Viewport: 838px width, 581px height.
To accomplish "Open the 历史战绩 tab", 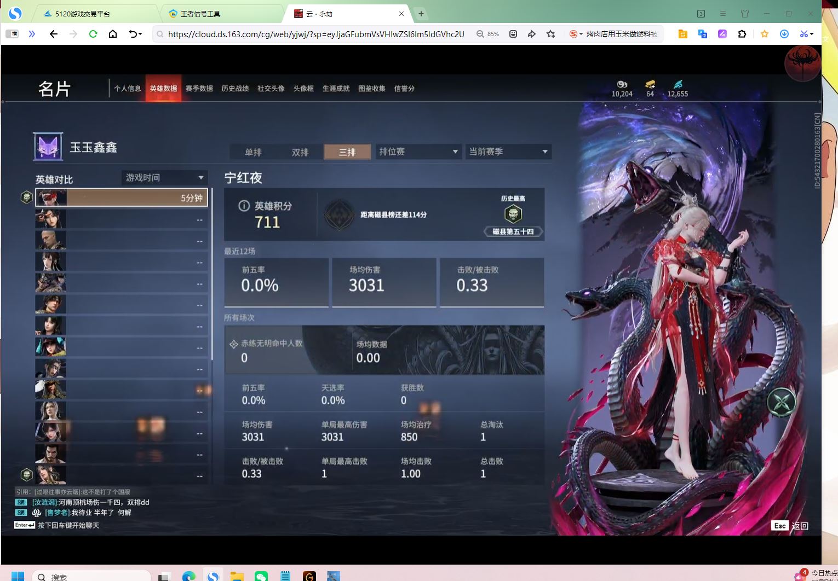I will 235,89.
